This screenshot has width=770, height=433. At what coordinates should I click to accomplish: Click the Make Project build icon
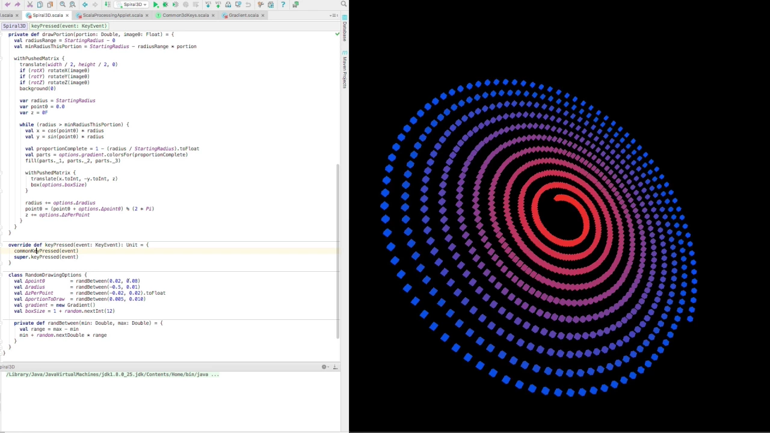tap(108, 4)
